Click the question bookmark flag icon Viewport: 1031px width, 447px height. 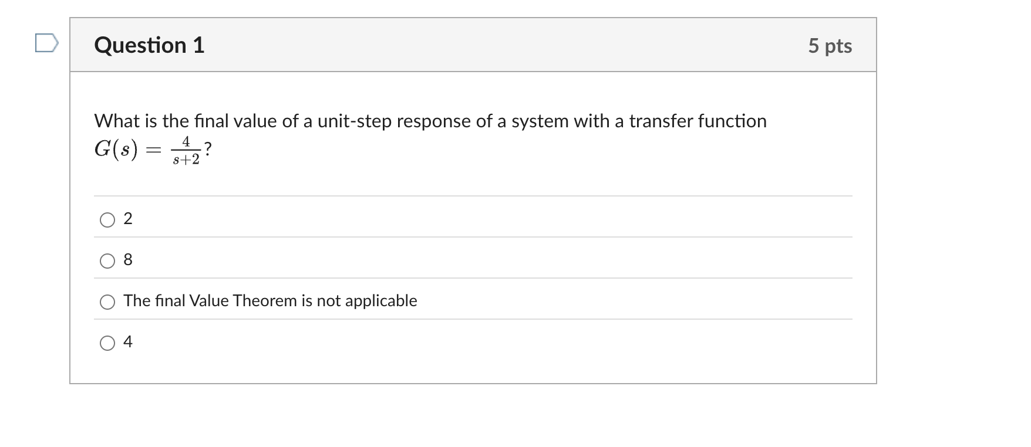[x=45, y=42]
